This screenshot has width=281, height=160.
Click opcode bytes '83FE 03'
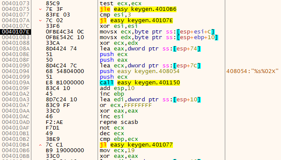coord(58,15)
